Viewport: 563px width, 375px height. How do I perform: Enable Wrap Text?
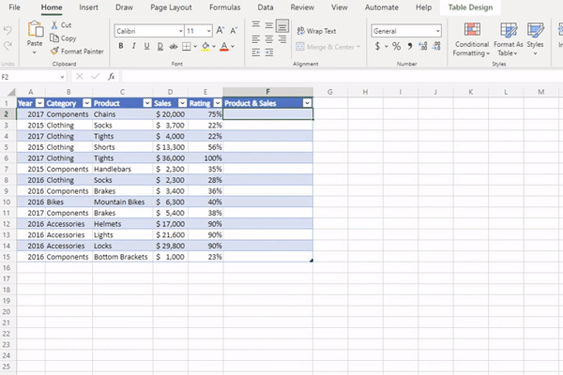(x=316, y=31)
